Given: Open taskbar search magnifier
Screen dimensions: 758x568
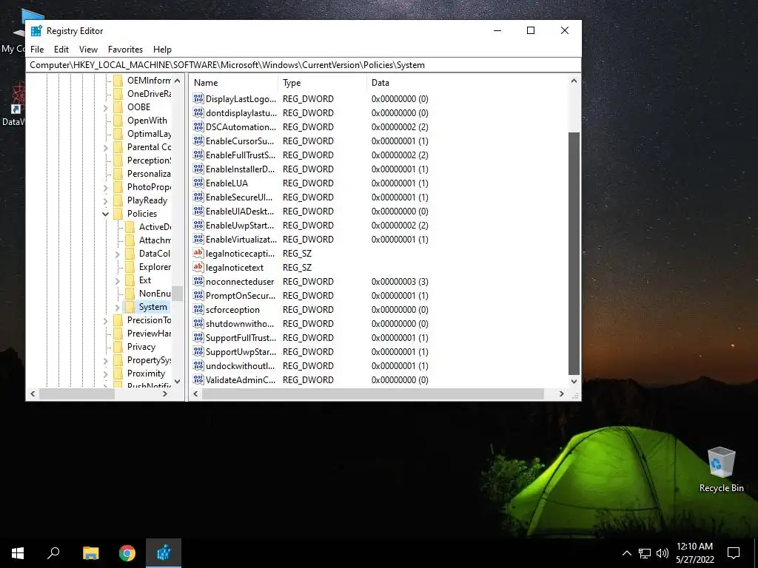Looking at the screenshot, I should point(53,553).
